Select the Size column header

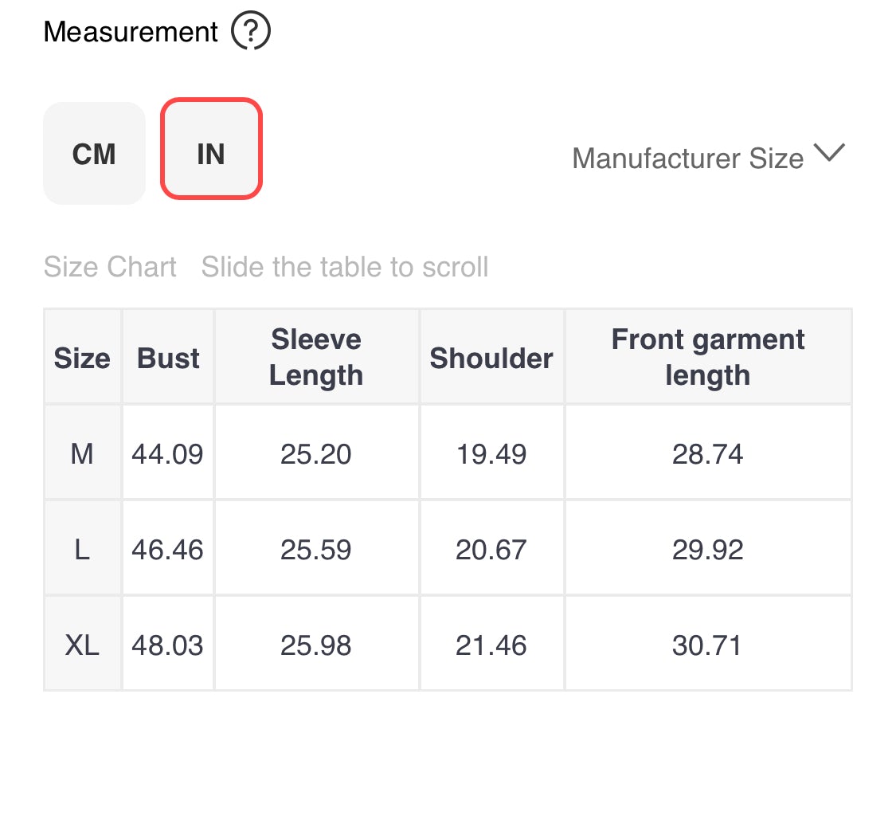pos(82,357)
